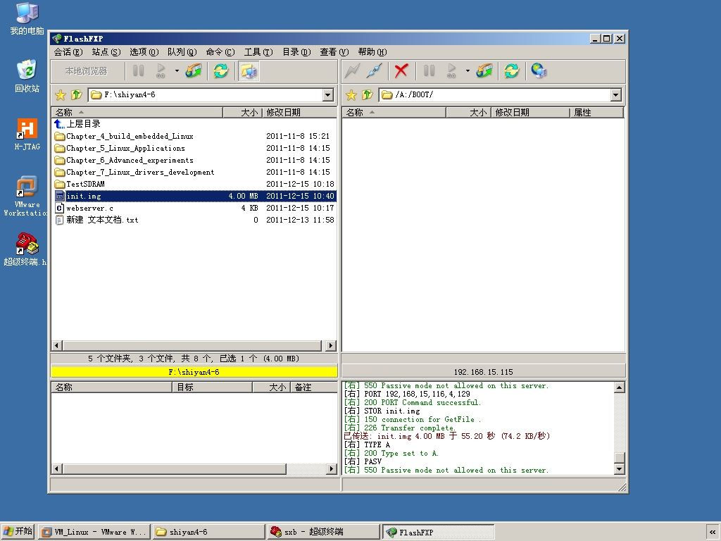721x541 pixels.
Task: Click the right pane favorites star icon
Action: (351, 95)
